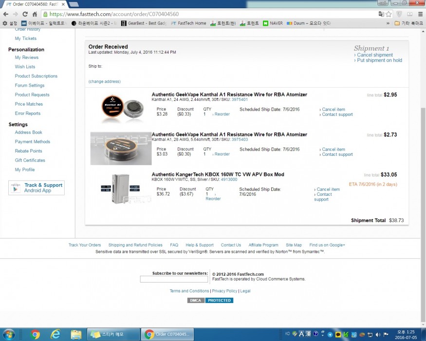Open Windows Explorer folder icon in taskbar

pyautogui.click(x=76, y=334)
